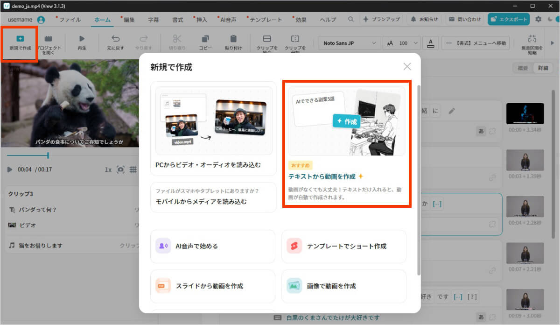The height and width of the screenshot is (325, 560).
Task: Toggle dark mode moon icon
Action: [549, 19]
